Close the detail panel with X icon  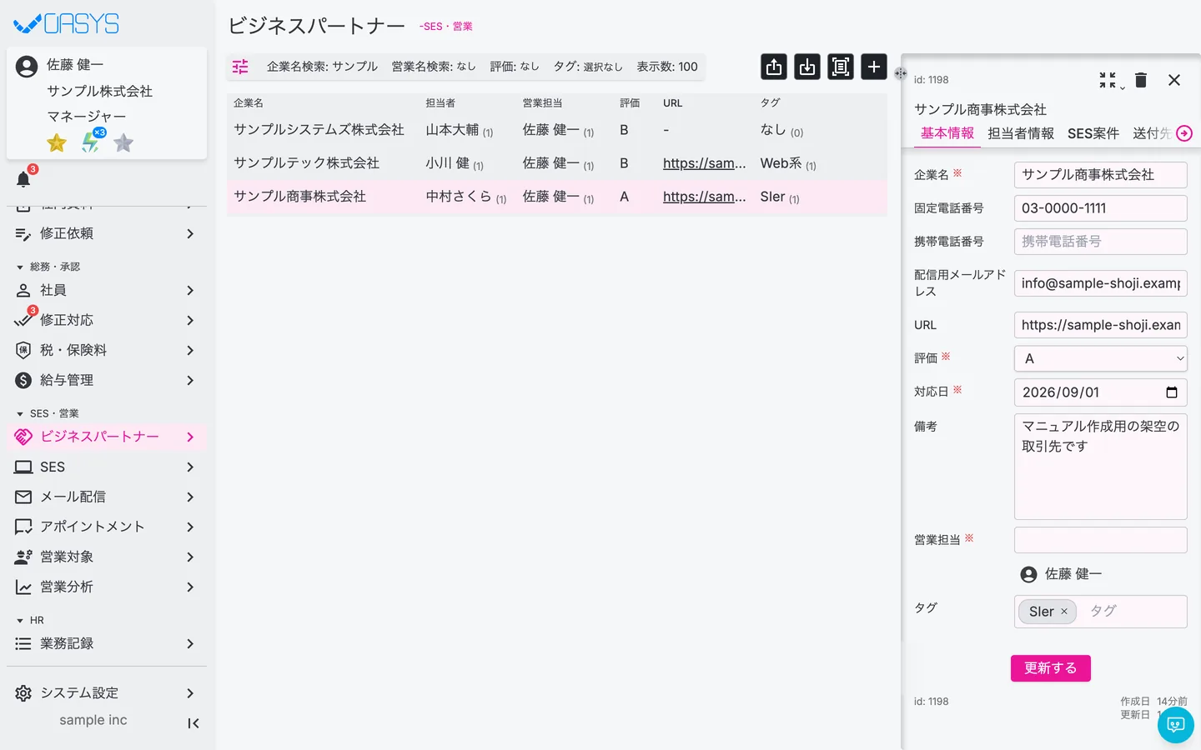point(1174,80)
